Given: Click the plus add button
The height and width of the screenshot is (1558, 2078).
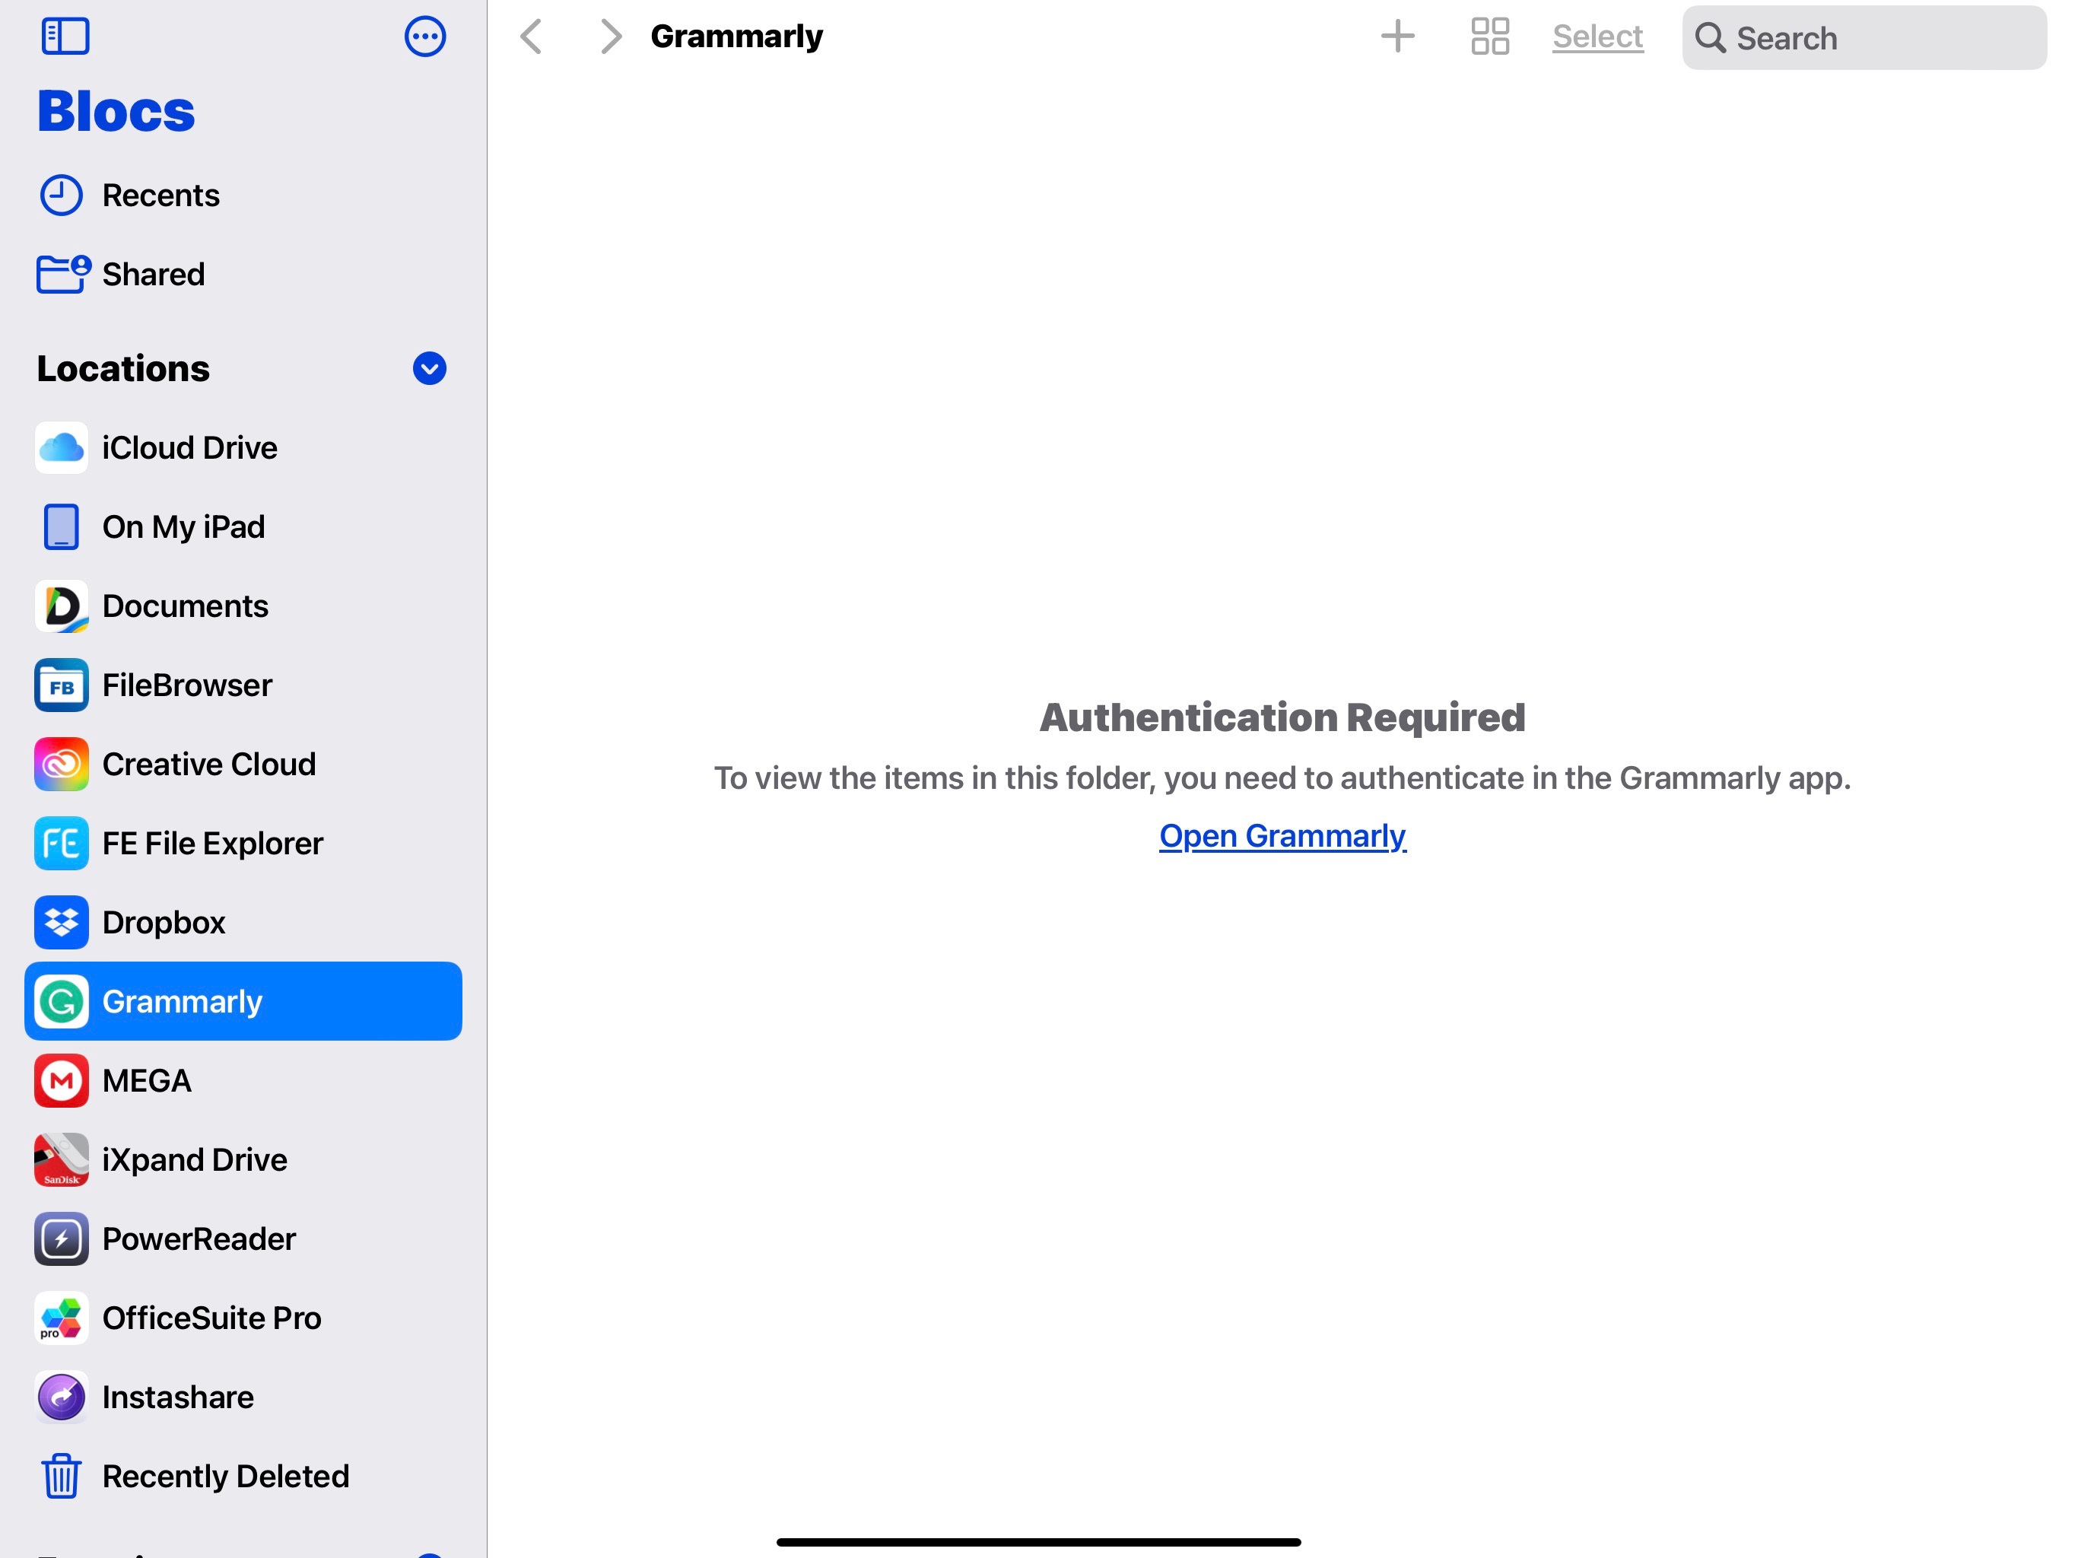Looking at the screenshot, I should (x=1397, y=37).
